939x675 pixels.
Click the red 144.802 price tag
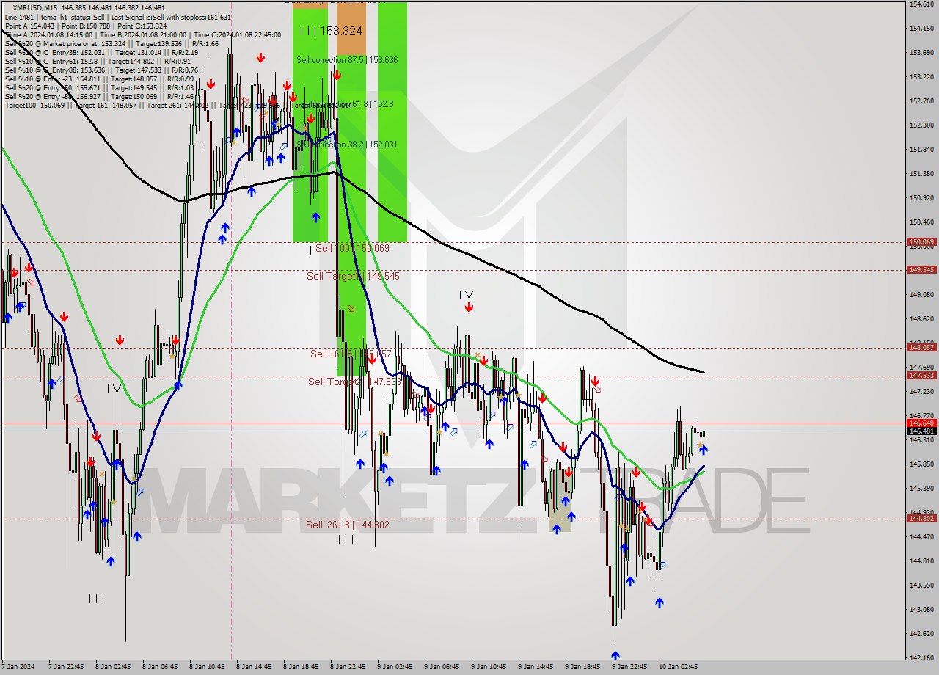(921, 519)
